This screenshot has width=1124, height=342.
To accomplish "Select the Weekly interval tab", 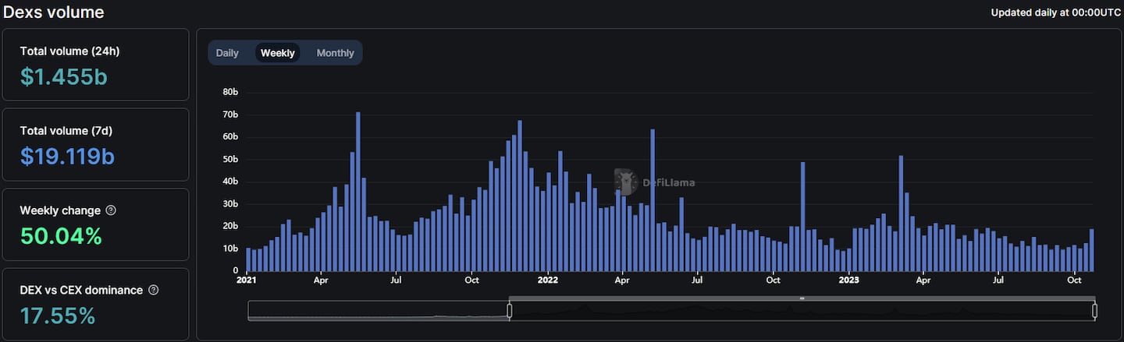I will tap(277, 53).
